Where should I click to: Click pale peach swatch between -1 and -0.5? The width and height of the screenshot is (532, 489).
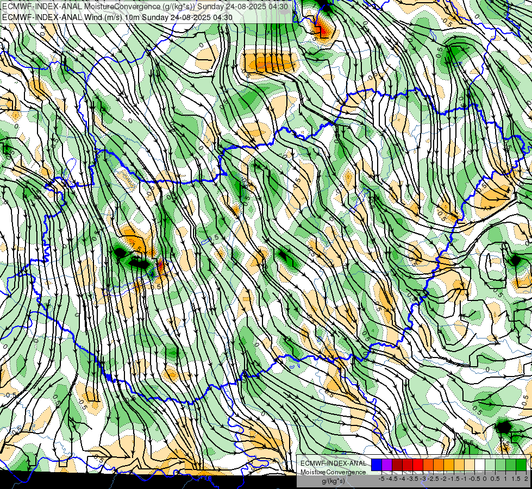[x=470, y=465]
